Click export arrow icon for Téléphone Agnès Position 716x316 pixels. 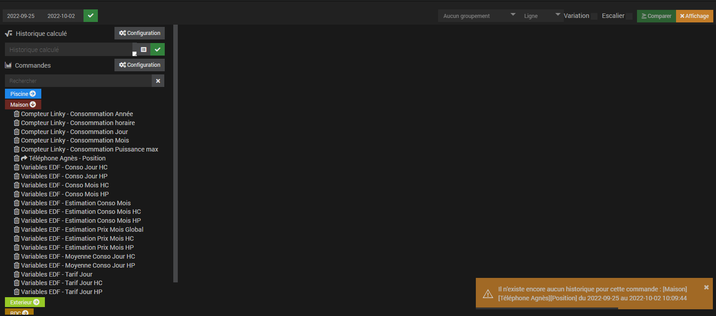pos(24,158)
